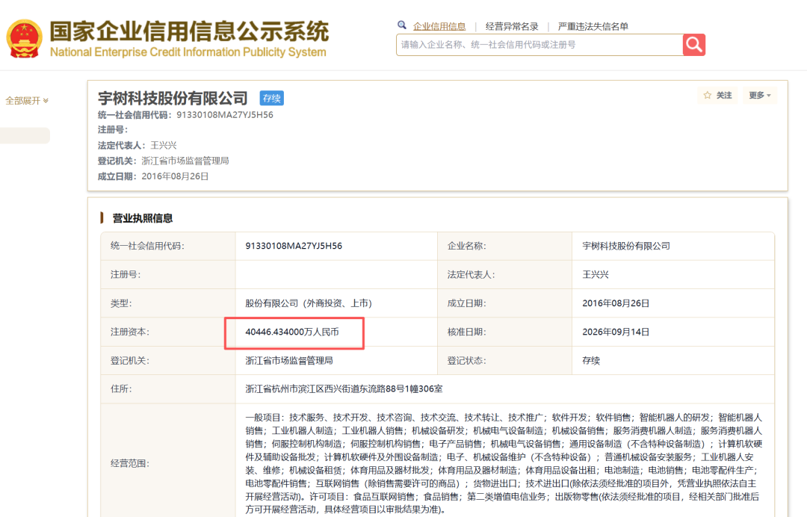Click the company heading 宇树科技股份有限公司
Screen dimensions: 807x517
coord(173,98)
